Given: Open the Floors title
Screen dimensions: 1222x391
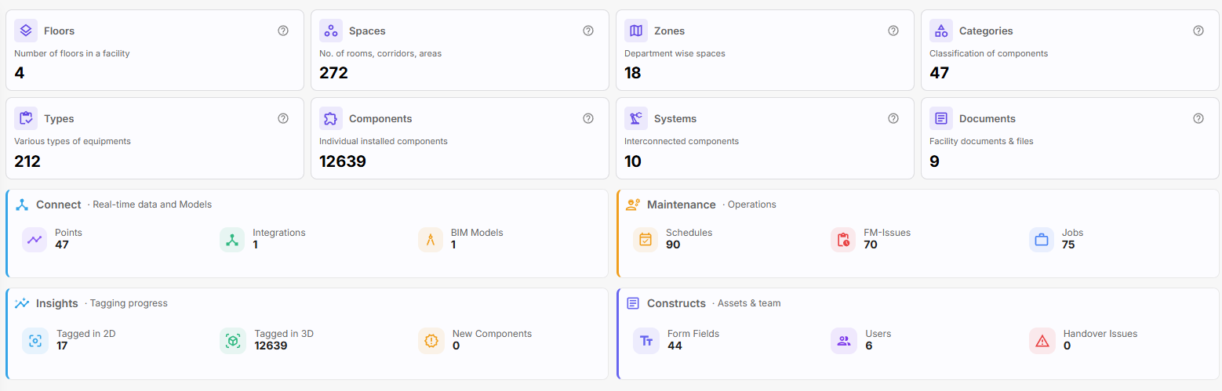Looking at the screenshot, I should (59, 31).
